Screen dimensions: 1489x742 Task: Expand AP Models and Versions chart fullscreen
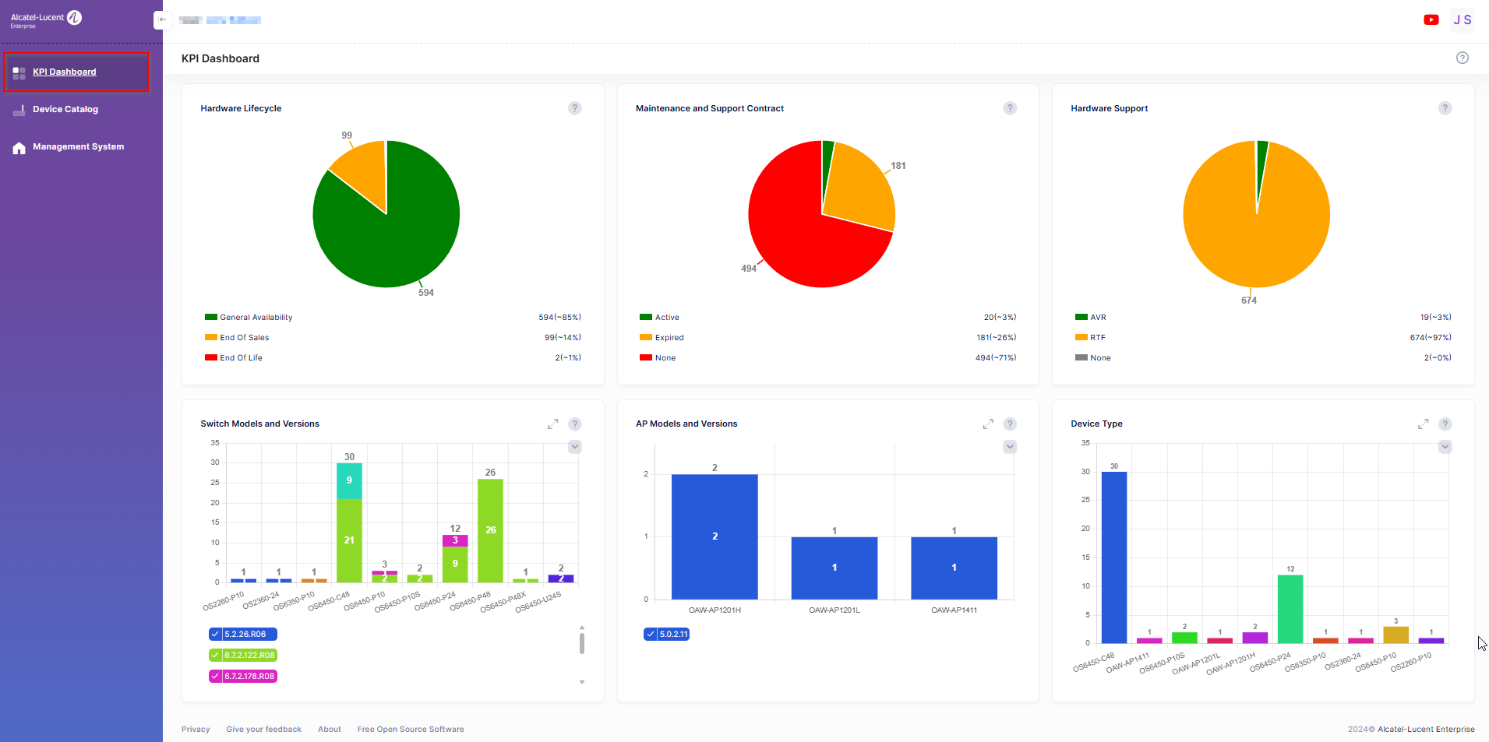pos(987,424)
